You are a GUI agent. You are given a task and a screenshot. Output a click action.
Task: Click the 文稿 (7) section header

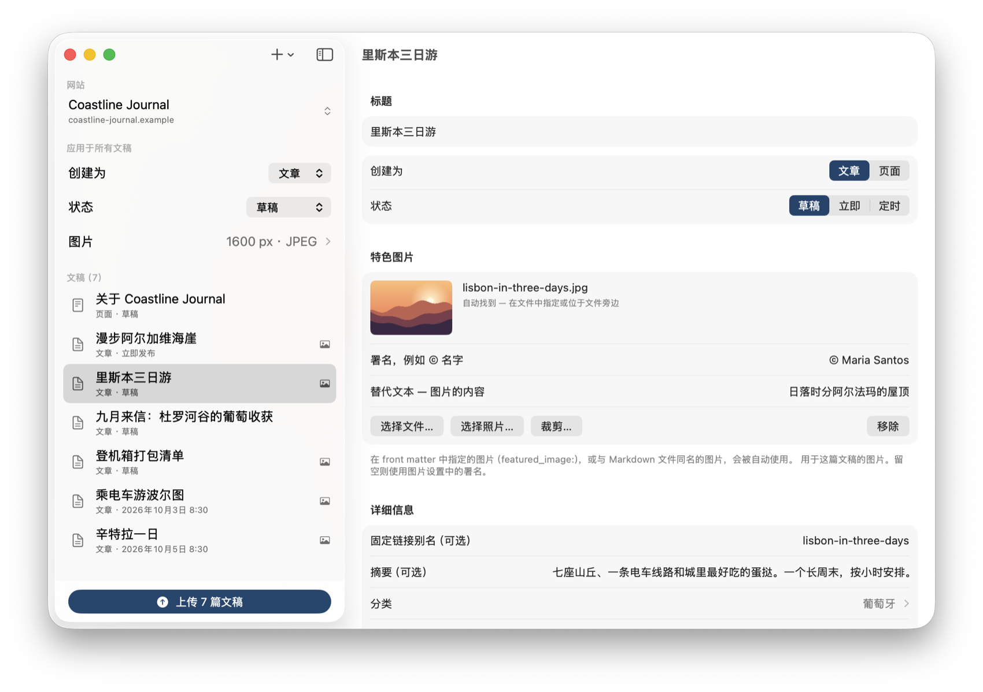(84, 277)
